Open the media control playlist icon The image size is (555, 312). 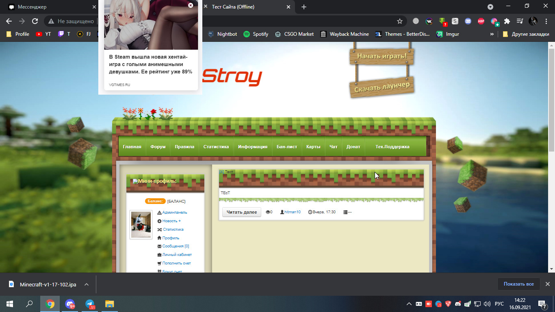pos(520,21)
